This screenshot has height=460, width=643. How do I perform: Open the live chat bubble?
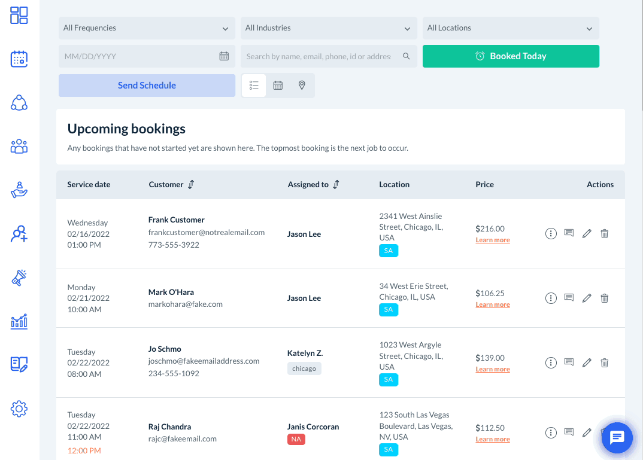617,437
